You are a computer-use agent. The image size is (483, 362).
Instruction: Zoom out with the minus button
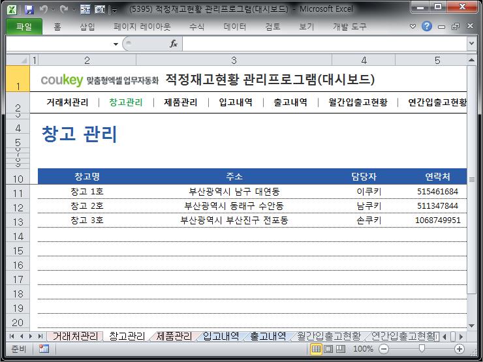(x=384, y=349)
